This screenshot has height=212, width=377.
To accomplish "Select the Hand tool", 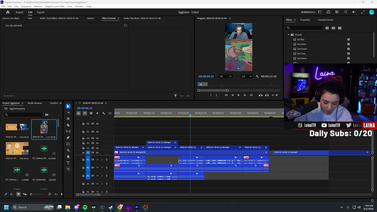I will tap(68, 157).
